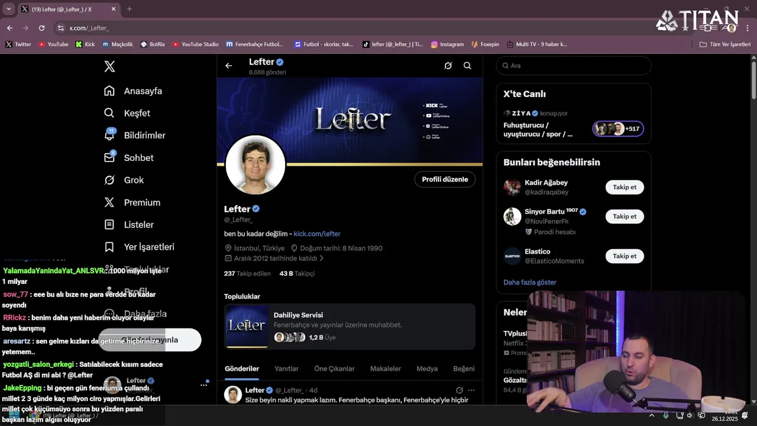Open a new browser tab with the plus button
Screen dimensions: 757x426
click(130, 9)
